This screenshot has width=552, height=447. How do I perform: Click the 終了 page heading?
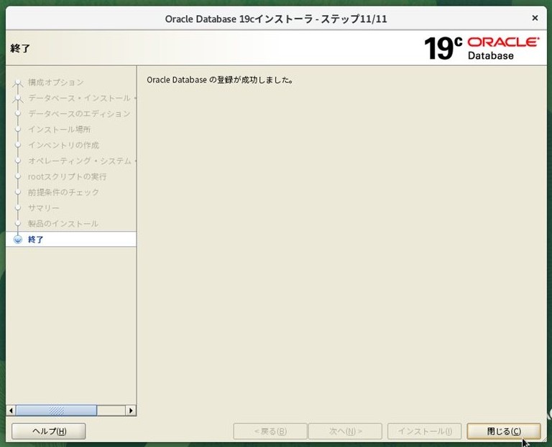pyautogui.click(x=20, y=48)
